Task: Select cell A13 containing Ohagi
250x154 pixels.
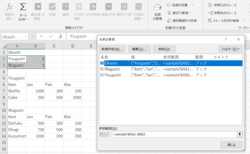Action: click(x=17, y=130)
